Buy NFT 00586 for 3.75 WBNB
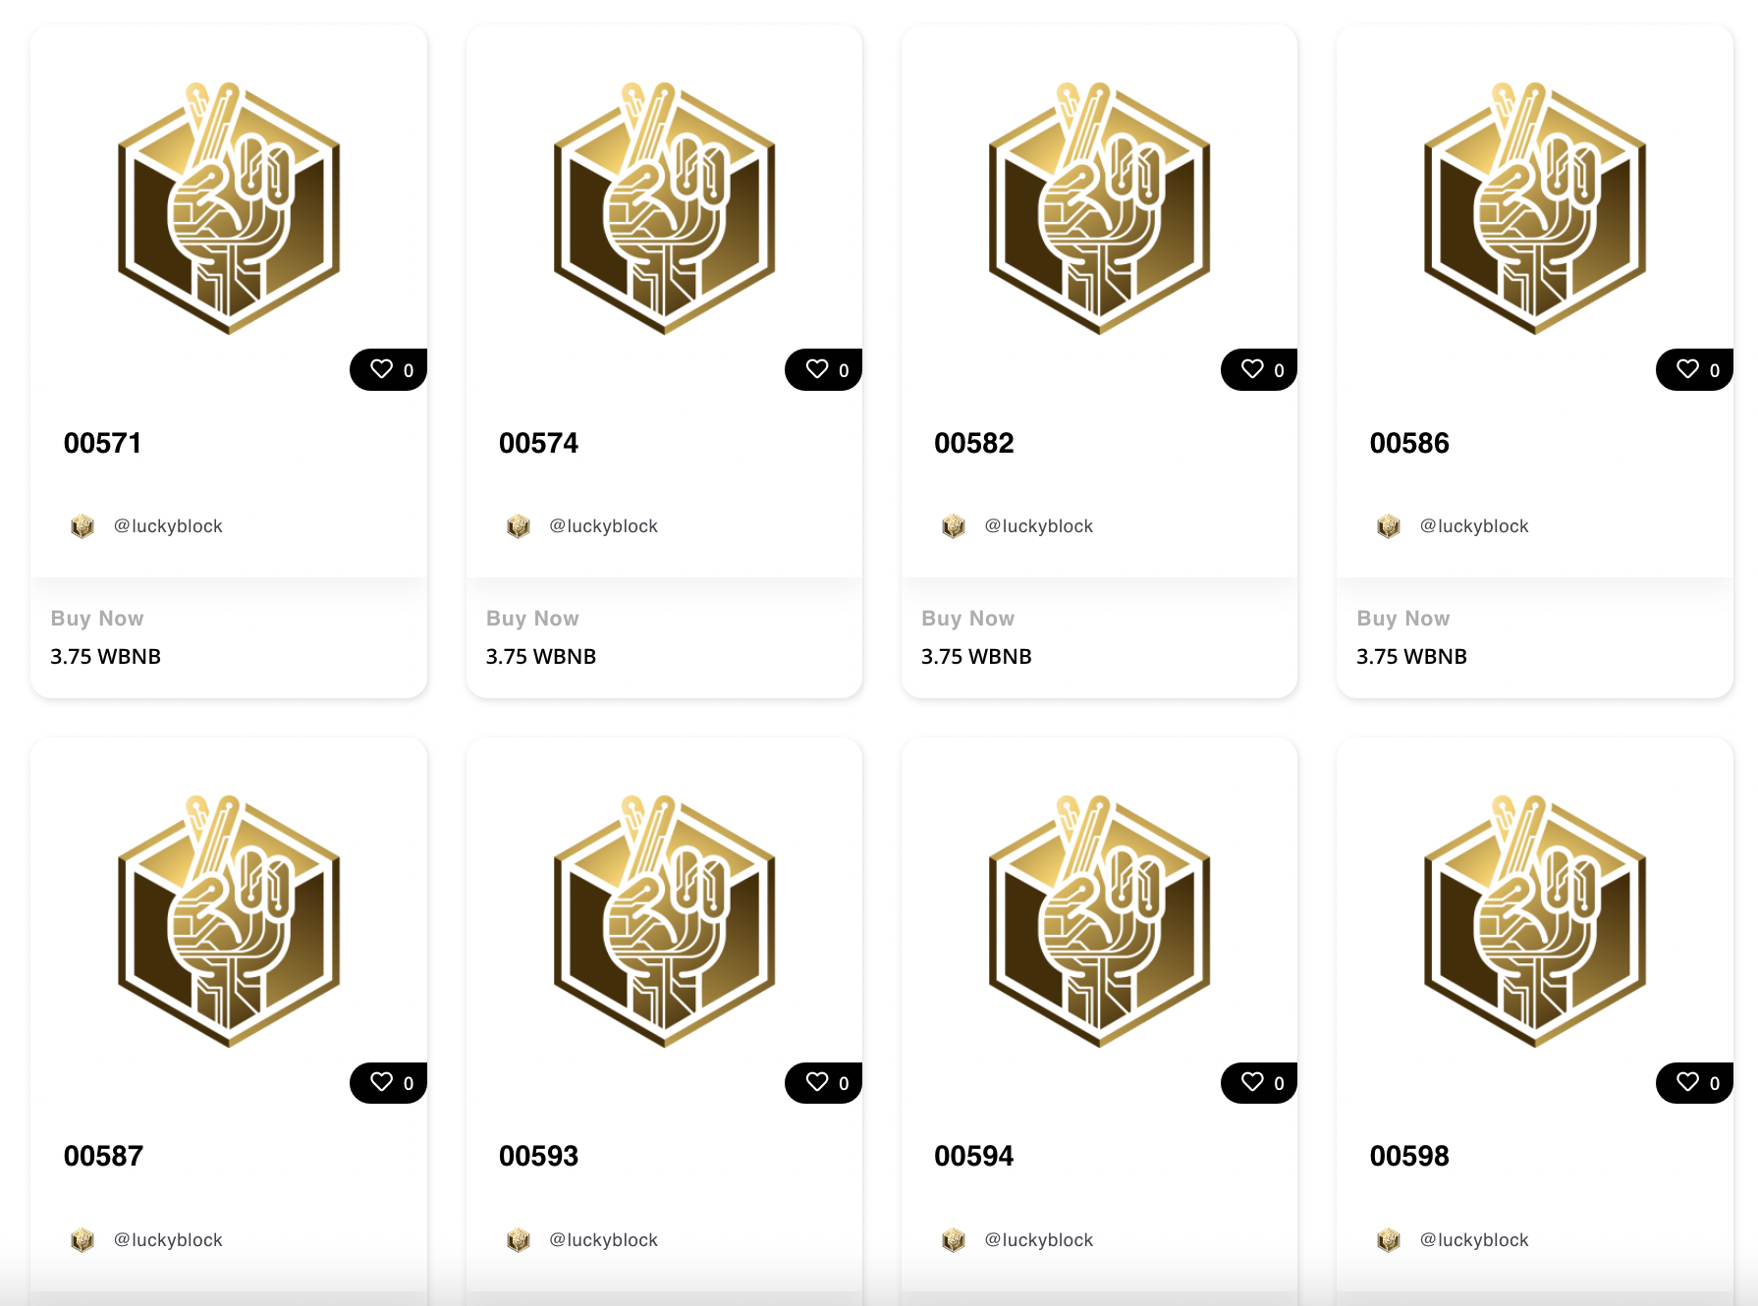Image resolution: width=1758 pixels, height=1306 pixels. [x=1402, y=619]
